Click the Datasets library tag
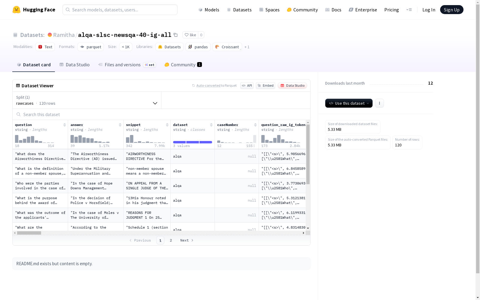 [169, 47]
